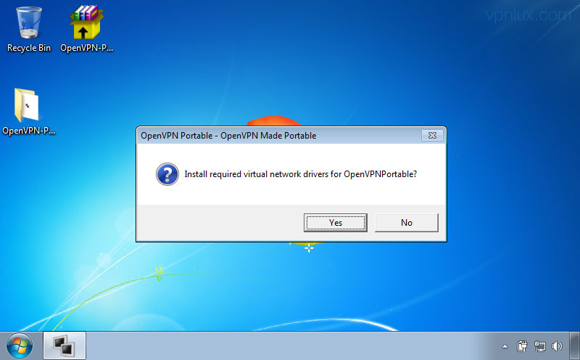Viewport: 580px width, 360px height.
Task: Expand the hidden tray icons arrow
Action: (505, 347)
